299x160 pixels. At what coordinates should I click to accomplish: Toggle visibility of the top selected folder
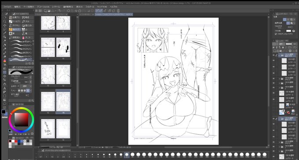[x=273, y=55]
